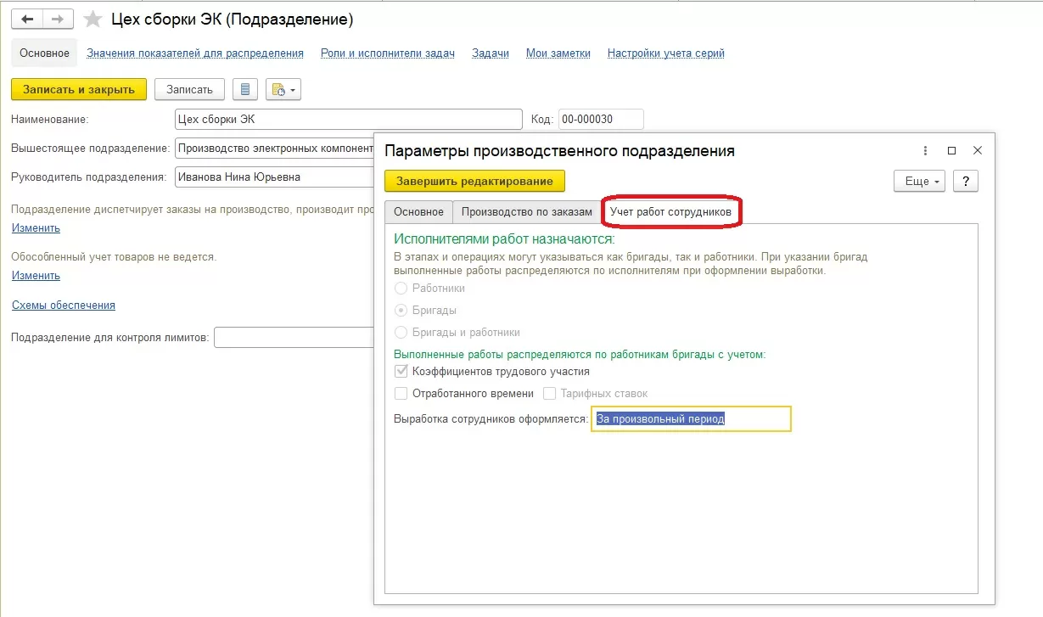Screen dimensions: 1043x617
Task: Toggle Коэффициентов трудового участия checkbox
Action: [401, 372]
